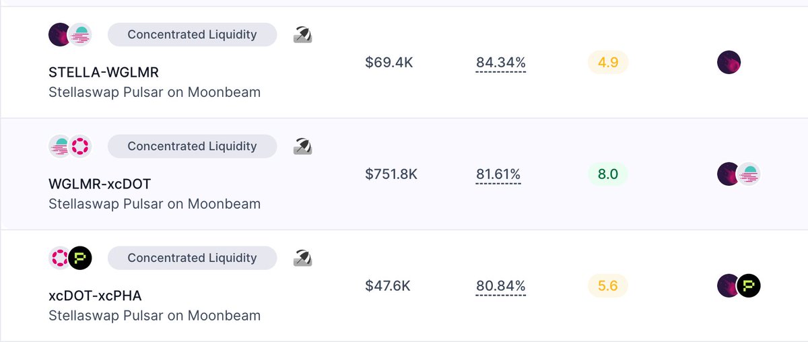808x342 pixels.
Task: Click the STELLA-WGLMR token pair icons
Action: pos(70,34)
